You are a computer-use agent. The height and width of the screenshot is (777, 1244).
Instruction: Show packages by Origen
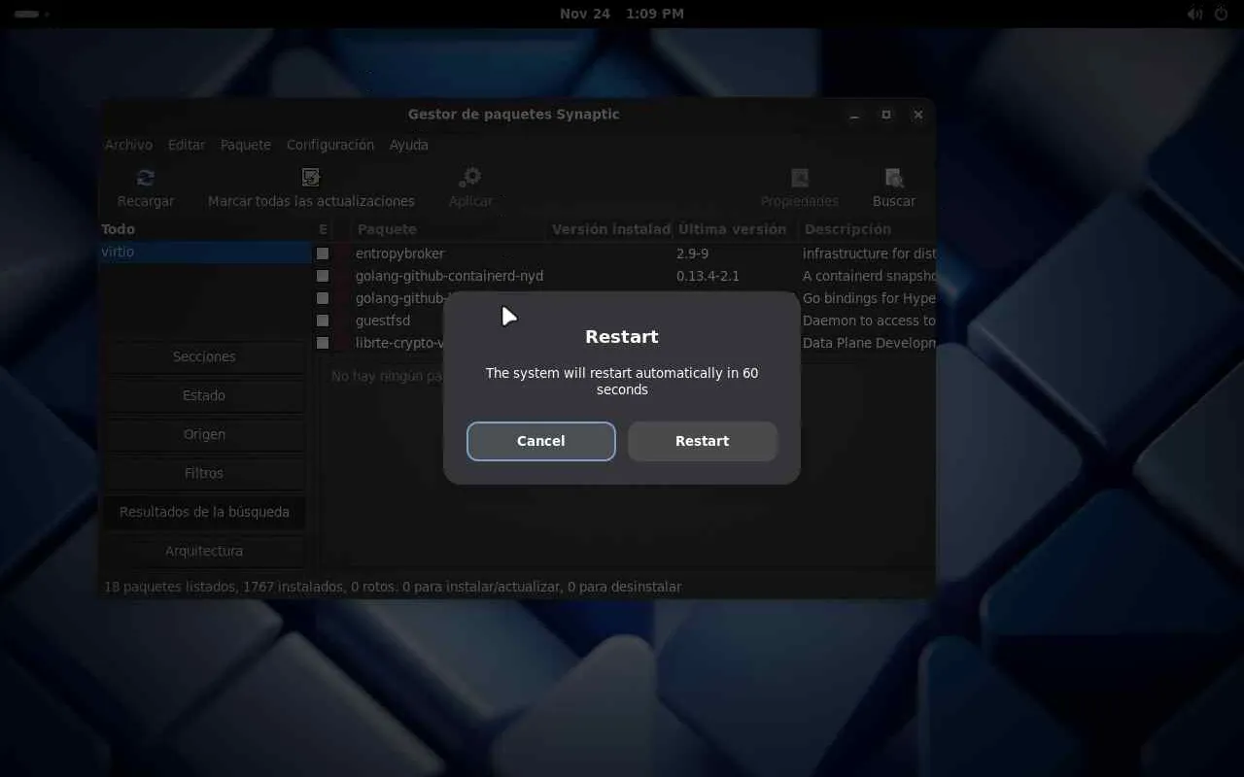[204, 434]
